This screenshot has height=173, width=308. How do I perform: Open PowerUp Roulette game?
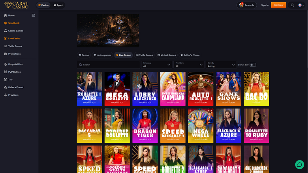(x=117, y=126)
